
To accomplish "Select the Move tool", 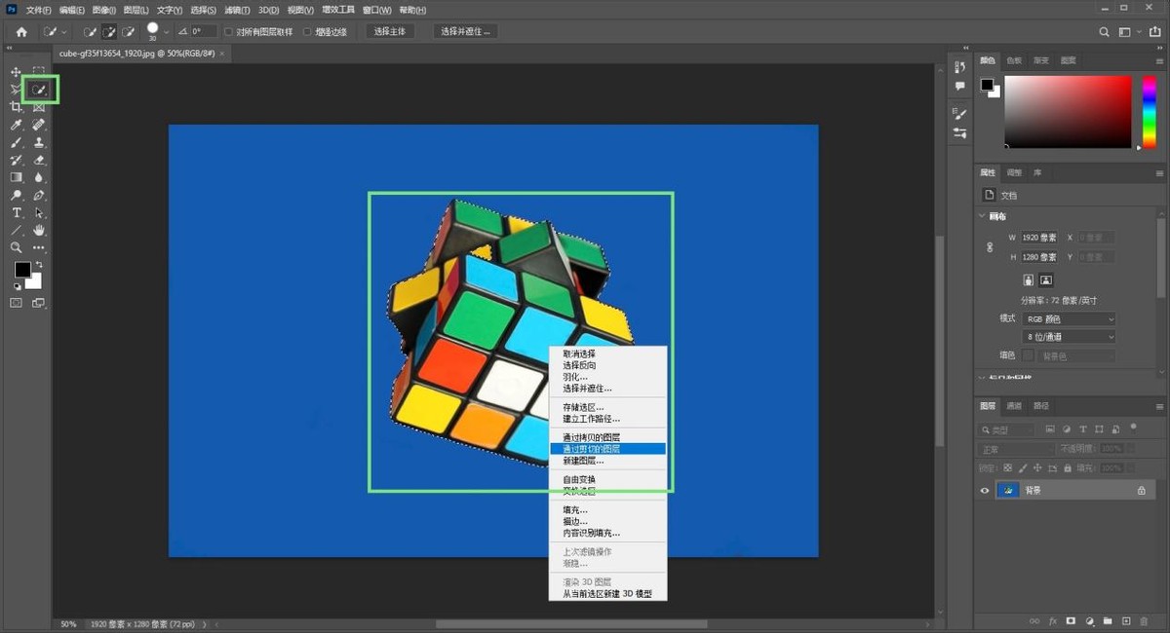I will (17, 72).
